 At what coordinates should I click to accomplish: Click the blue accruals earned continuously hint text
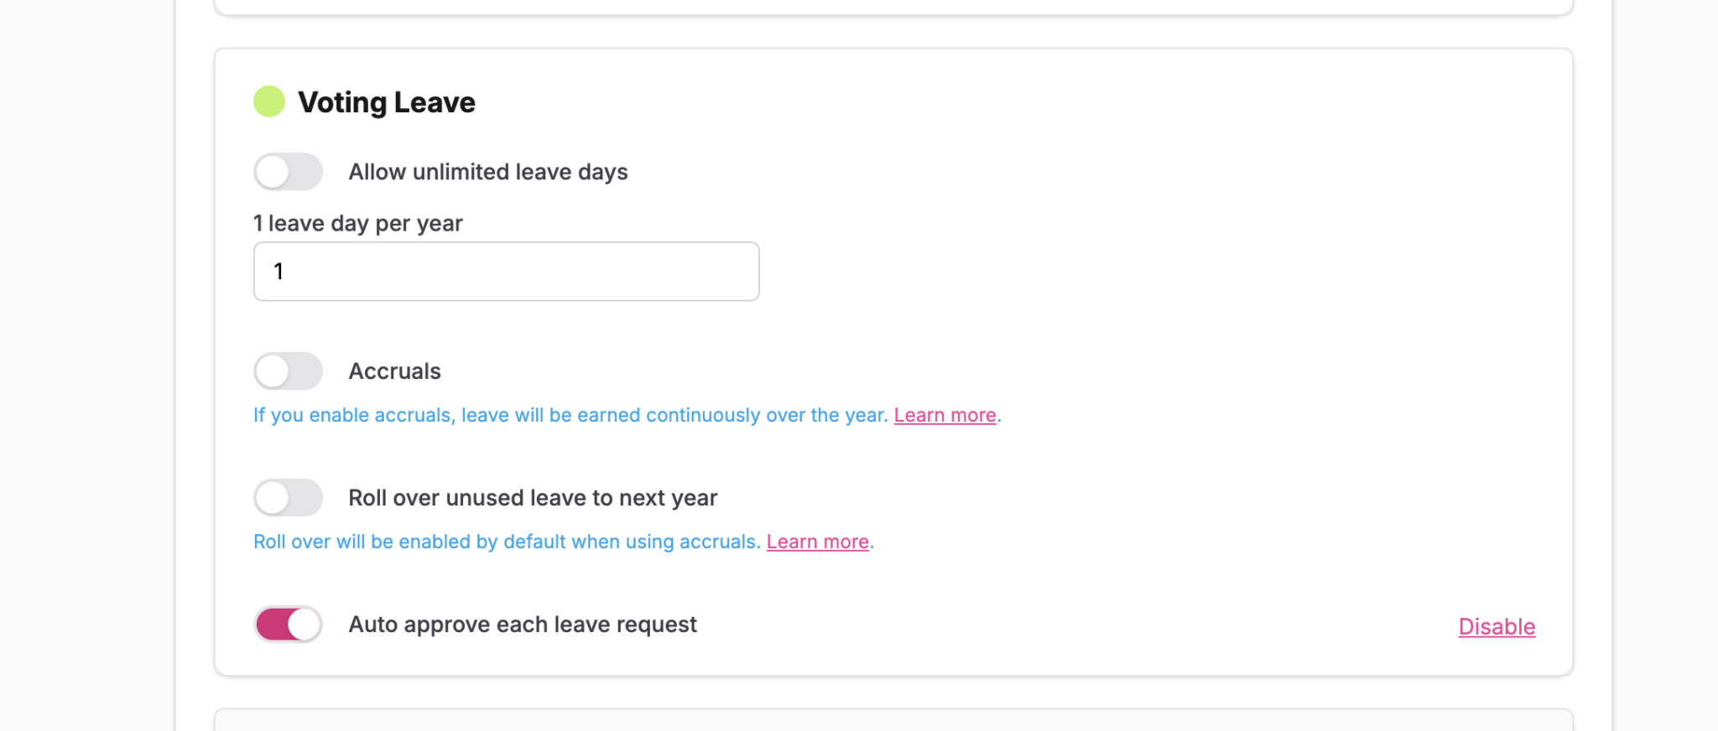tap(570, 416)
